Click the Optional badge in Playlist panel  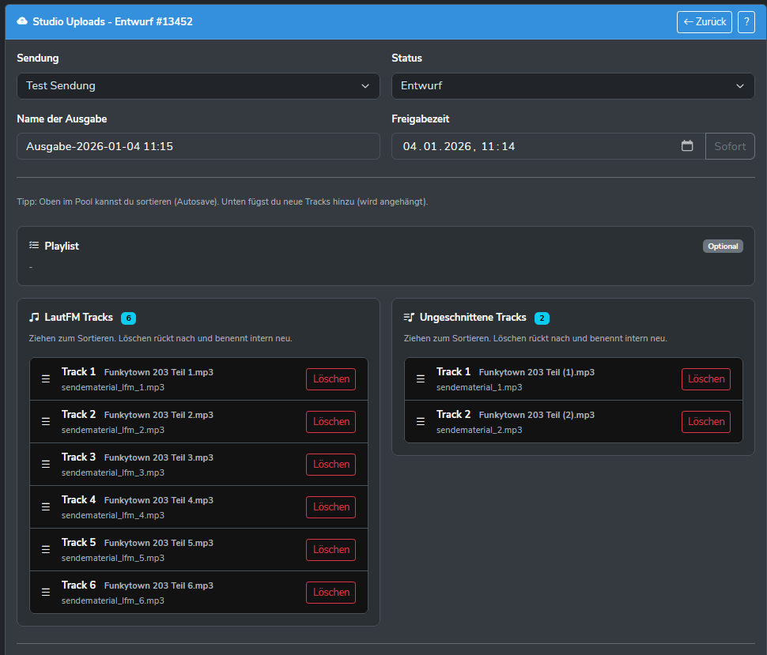722,247
